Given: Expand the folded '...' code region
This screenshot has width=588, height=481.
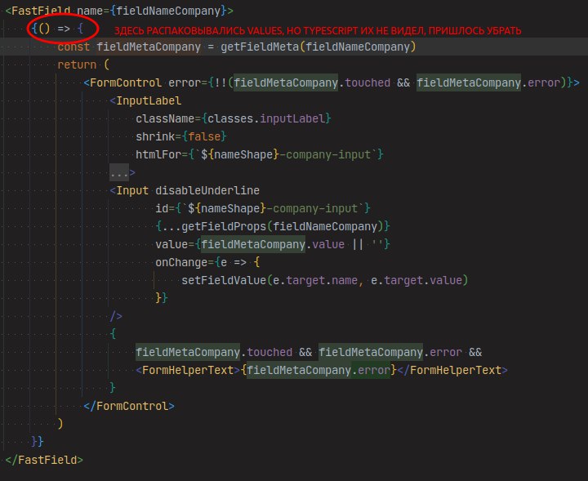Looking at the screenshot, I should (x=119, y=173).
